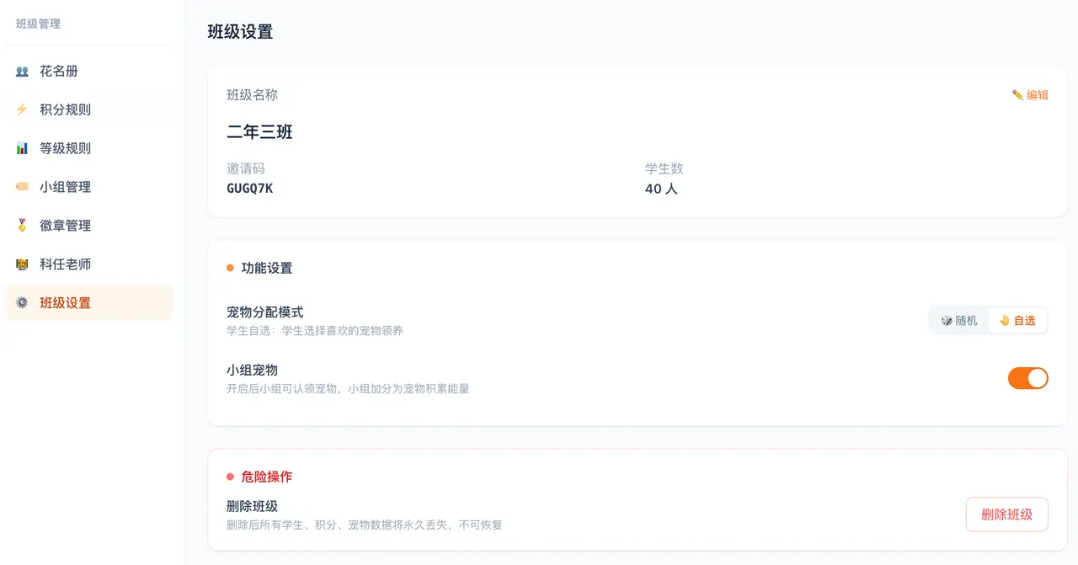Click the 科任老师 teacher icon
Image resolution: width=1078 pixels, height=565 pixels.
click(22, 264)
